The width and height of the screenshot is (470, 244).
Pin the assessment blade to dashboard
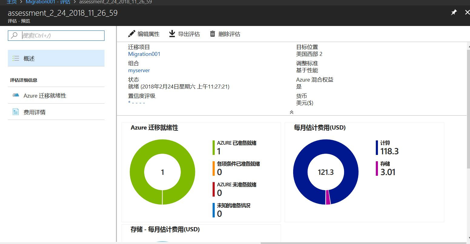(x=454, y=12)
